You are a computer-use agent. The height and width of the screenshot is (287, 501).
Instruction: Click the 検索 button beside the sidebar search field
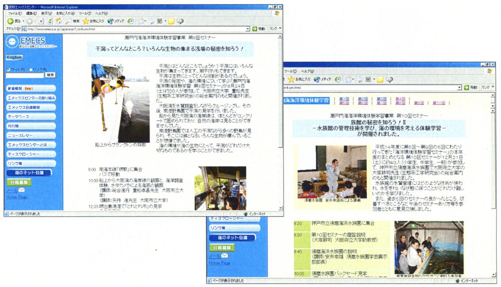click(x=50, y=75)
